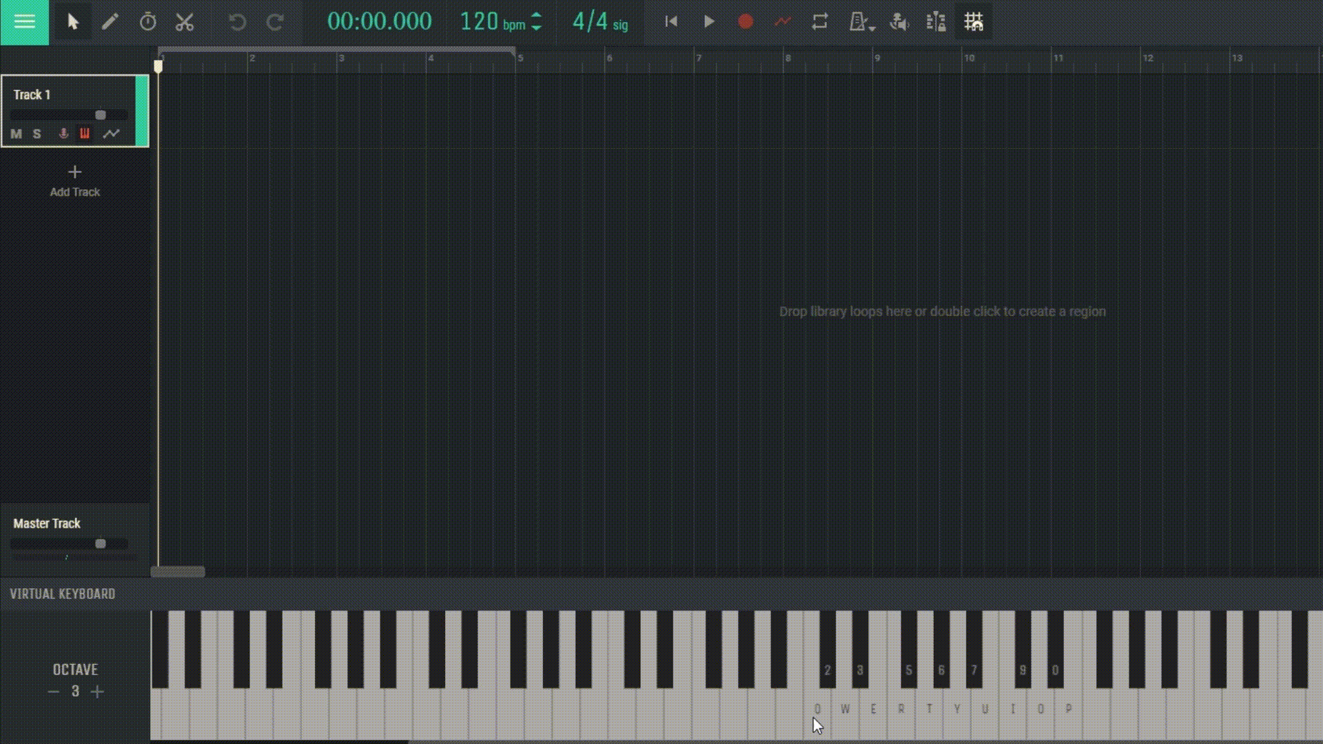Open the automation curve tool
This screenshot has width=1323, height=744.
[x=783, y=21]
